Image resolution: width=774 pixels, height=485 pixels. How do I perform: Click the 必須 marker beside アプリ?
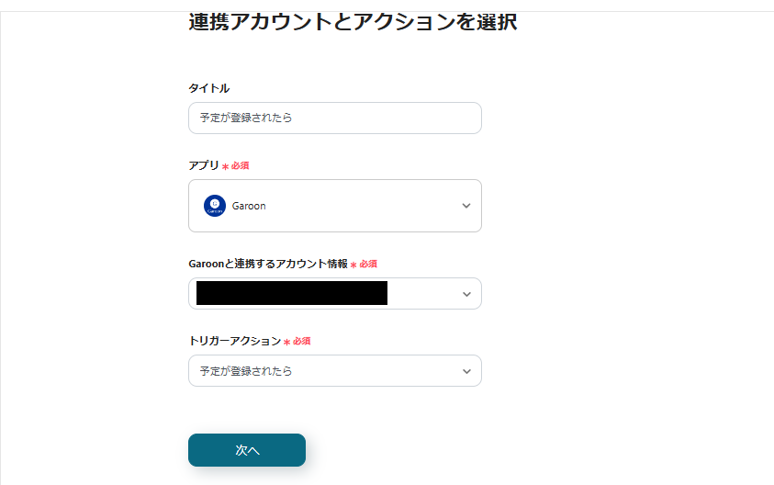(x=241, y=166)
